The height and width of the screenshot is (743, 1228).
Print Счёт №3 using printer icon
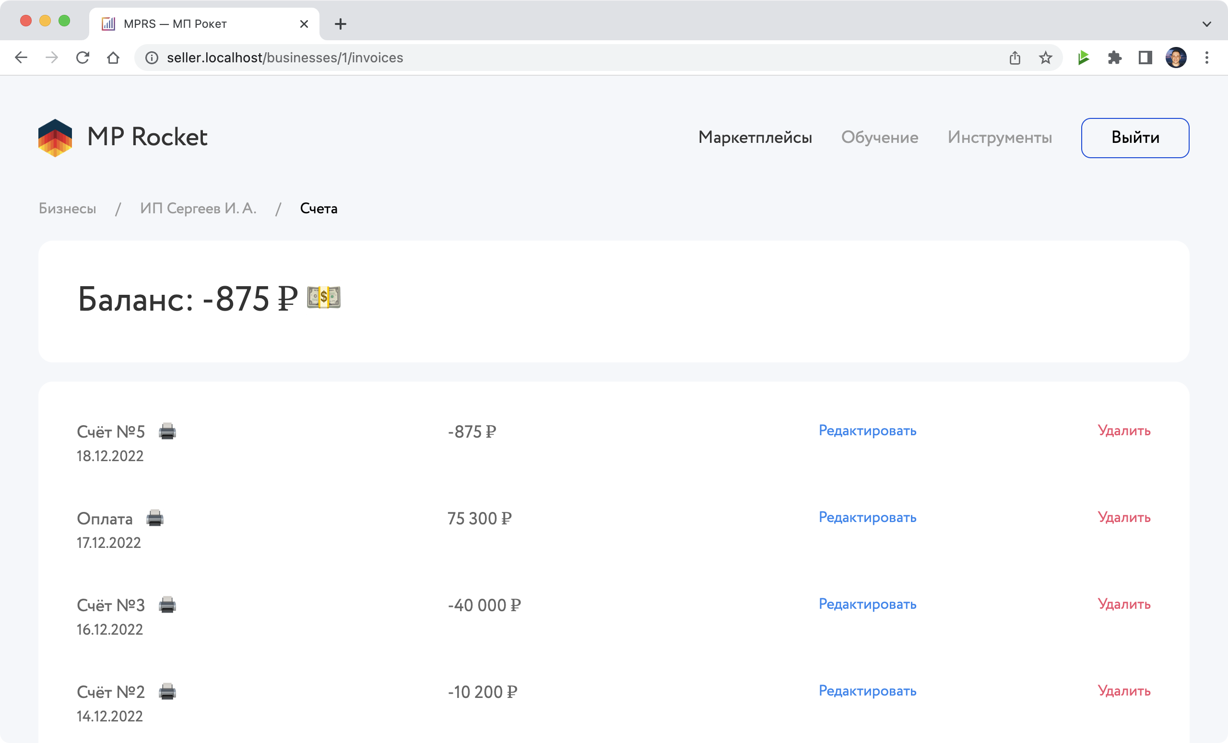pyautogui.click(x=167, y=604)
